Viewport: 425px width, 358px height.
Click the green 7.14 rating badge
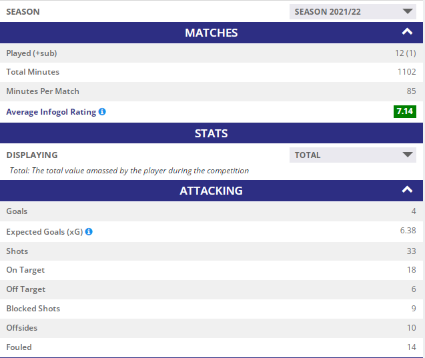405,111
